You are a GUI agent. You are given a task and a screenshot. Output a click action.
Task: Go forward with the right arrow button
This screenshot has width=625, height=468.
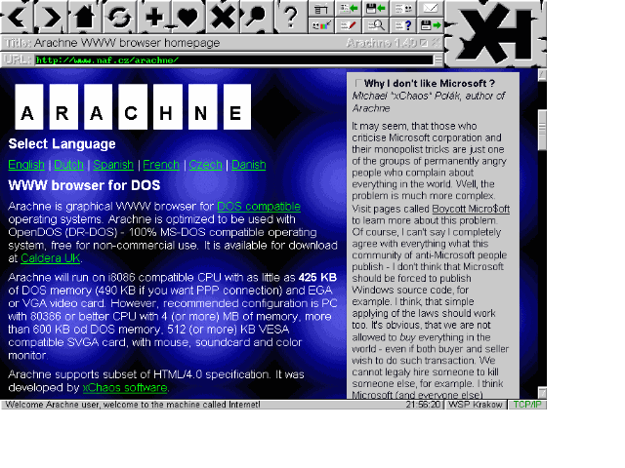(51, 17)
